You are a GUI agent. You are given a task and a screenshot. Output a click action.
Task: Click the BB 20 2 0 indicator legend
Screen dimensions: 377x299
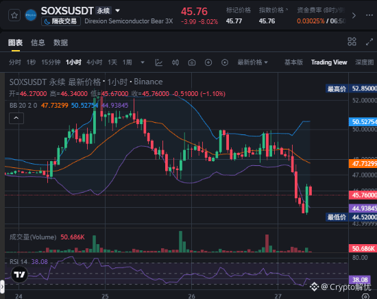(x=23, y=106)
